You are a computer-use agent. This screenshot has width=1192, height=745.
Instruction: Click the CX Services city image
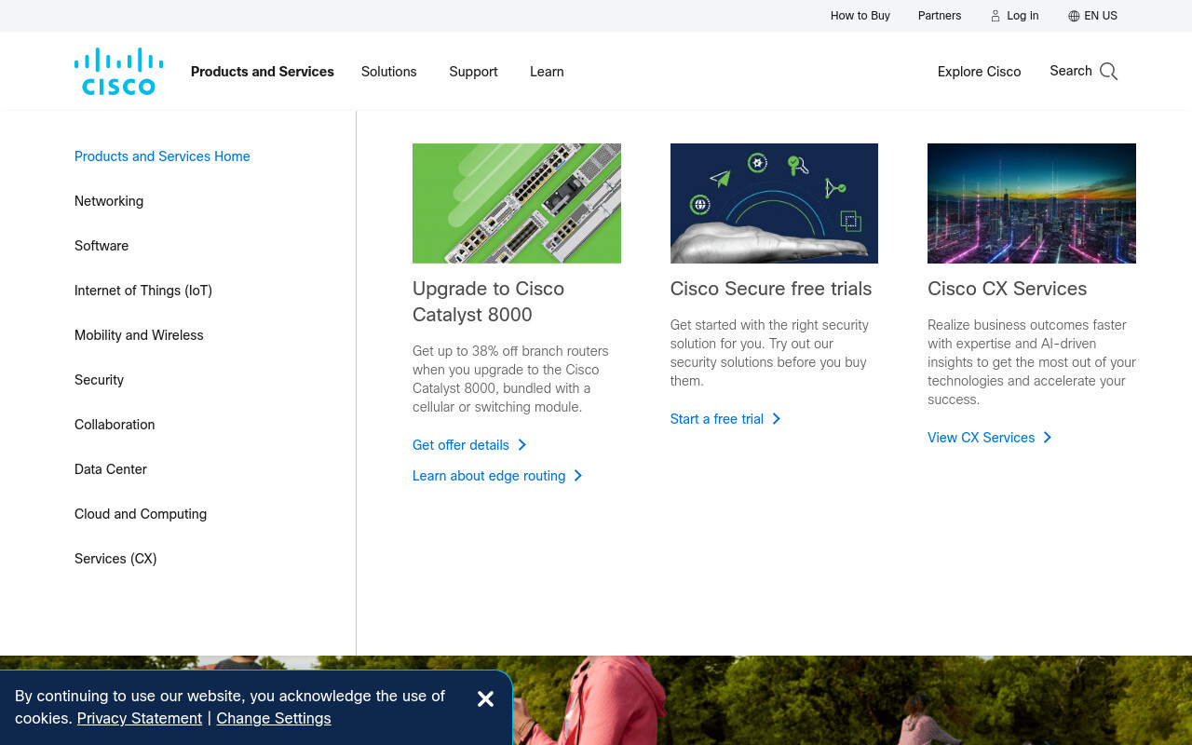coord(1032,203)
